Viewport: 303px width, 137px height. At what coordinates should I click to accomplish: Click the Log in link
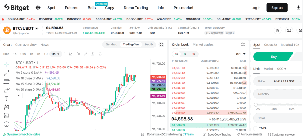(x=256, y=8)
